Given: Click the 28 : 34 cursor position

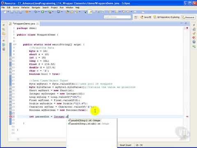Looking at the screenshot, I should [139, 145].
